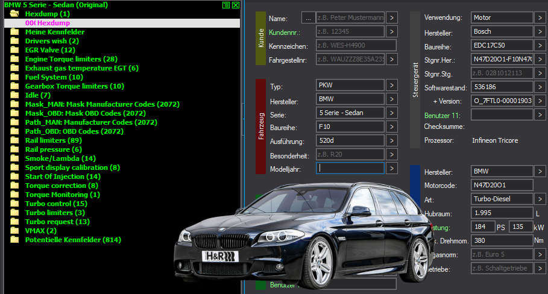This screenshot has width=548, height=294.
Task: Open dropdown arrow next to Verwendung Motor
Action: 540,17
